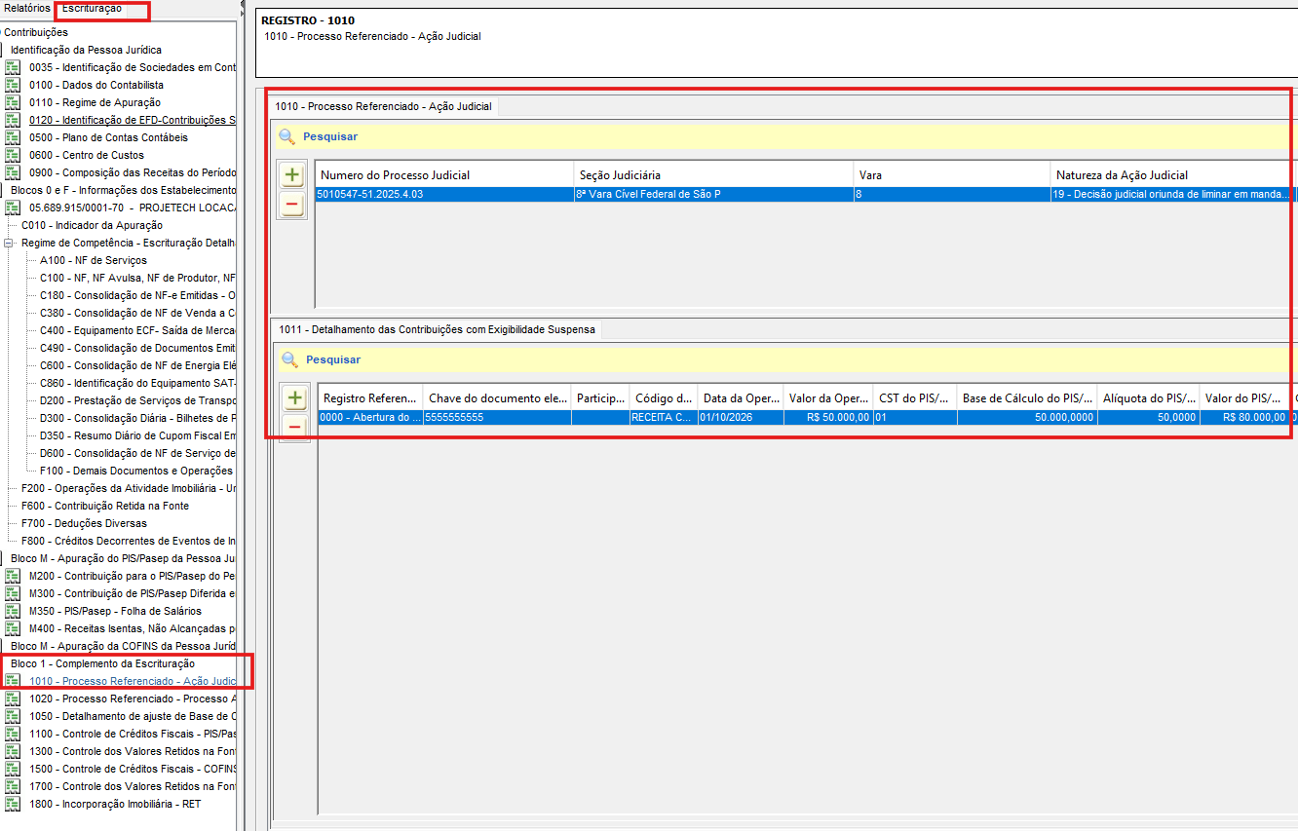Select the Escrituração tab
This screenshot has height=831, width=1298.
click(x=93, y=9)
